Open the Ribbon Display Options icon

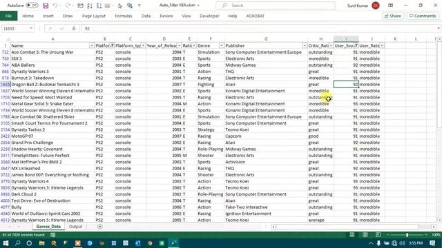point(390,6)
